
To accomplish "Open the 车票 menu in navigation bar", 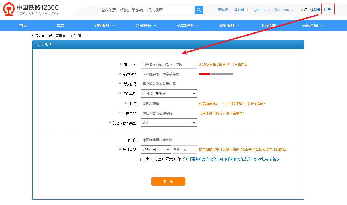I will (63, 26).
